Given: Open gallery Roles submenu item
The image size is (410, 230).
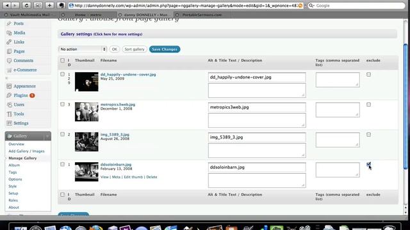Looking at the screenshot, I should [x=13, y=201].
